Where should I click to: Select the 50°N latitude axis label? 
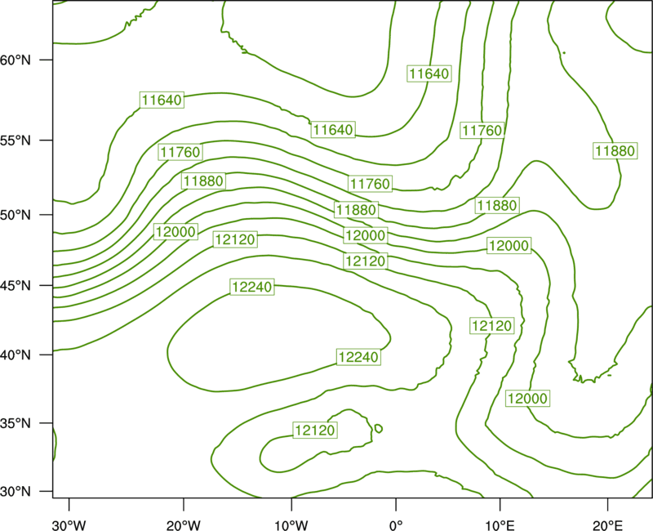(x=16, y=215)
